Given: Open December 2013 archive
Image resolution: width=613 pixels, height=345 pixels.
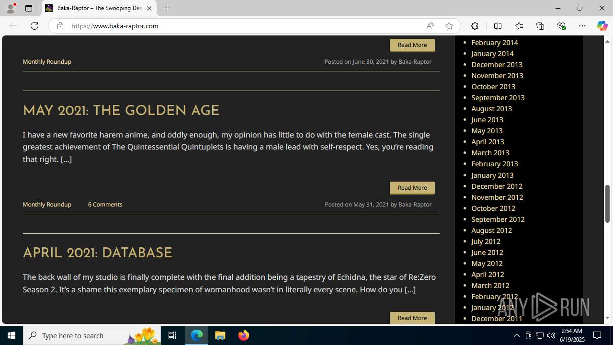Looking at the screenshot, I should (497, 65).
